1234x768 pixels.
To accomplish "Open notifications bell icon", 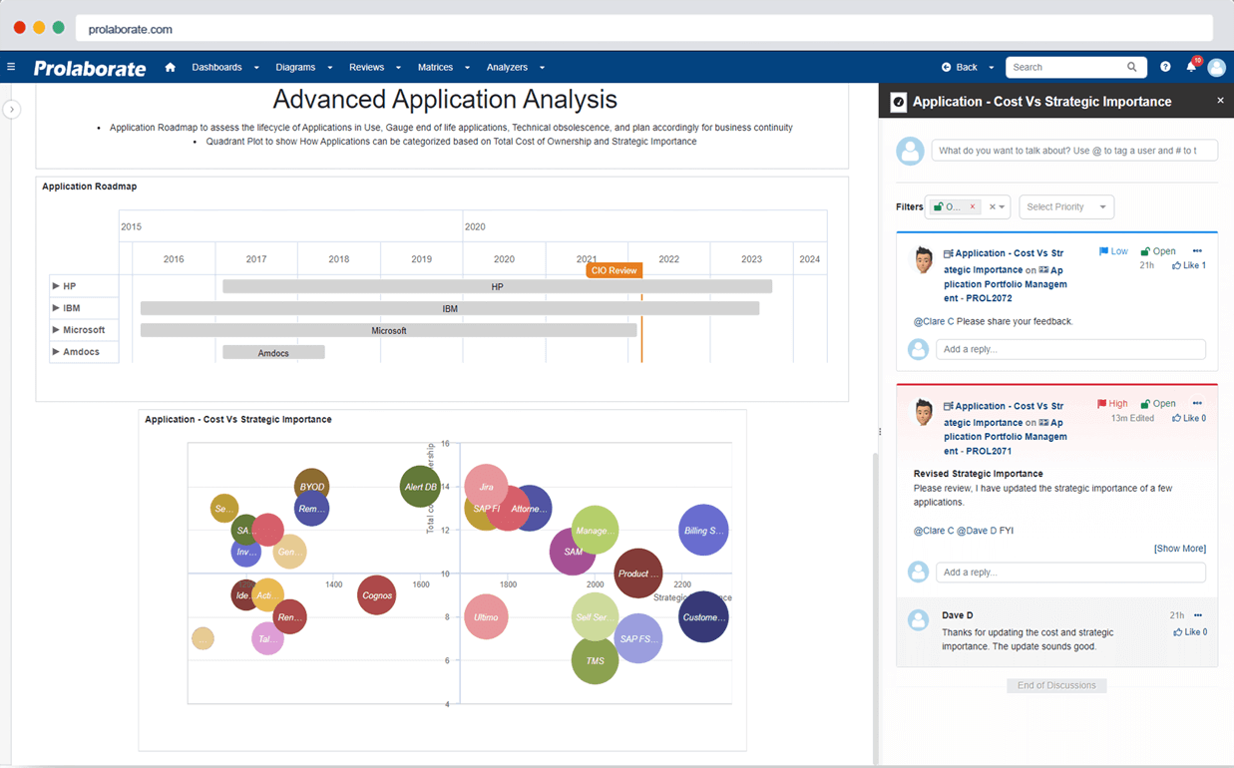I will click(x=1191, y=67).
